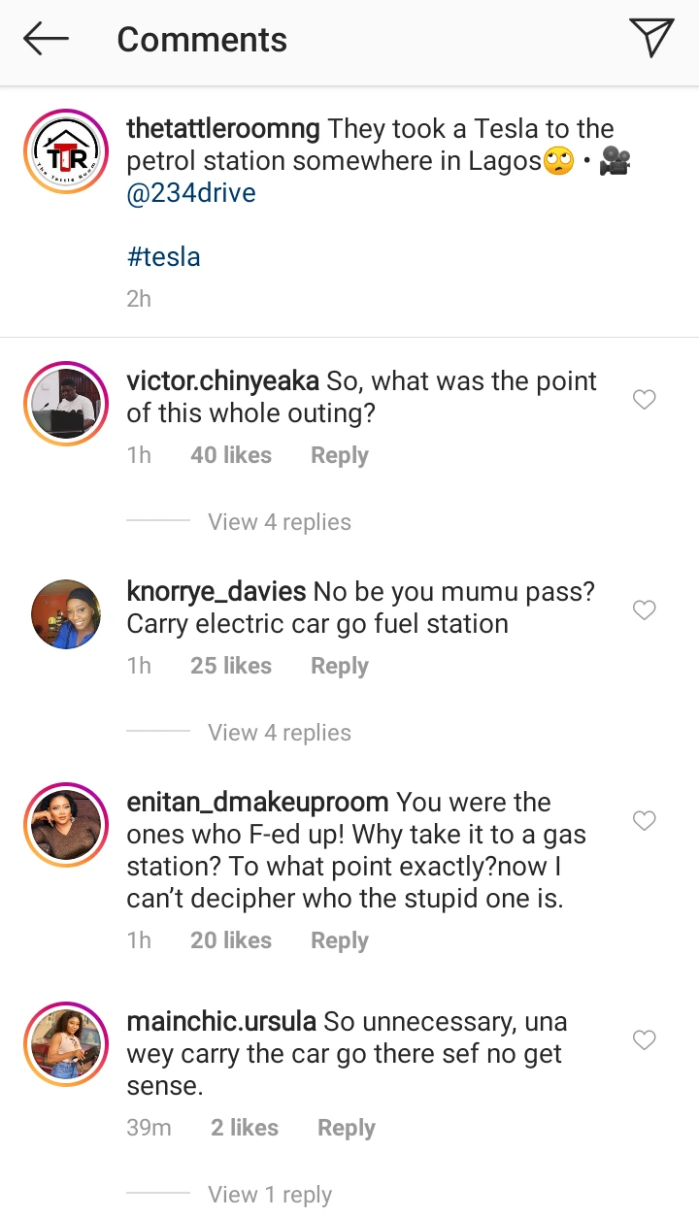Image resolution: width=699 pixels, height=1218 pixels.
Task: Open the #tesla hashtag
Action: [x=163, y=256]
